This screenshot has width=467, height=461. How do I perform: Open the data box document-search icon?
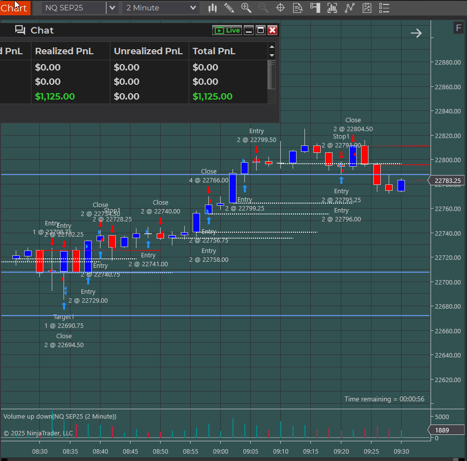coord(298,8)
